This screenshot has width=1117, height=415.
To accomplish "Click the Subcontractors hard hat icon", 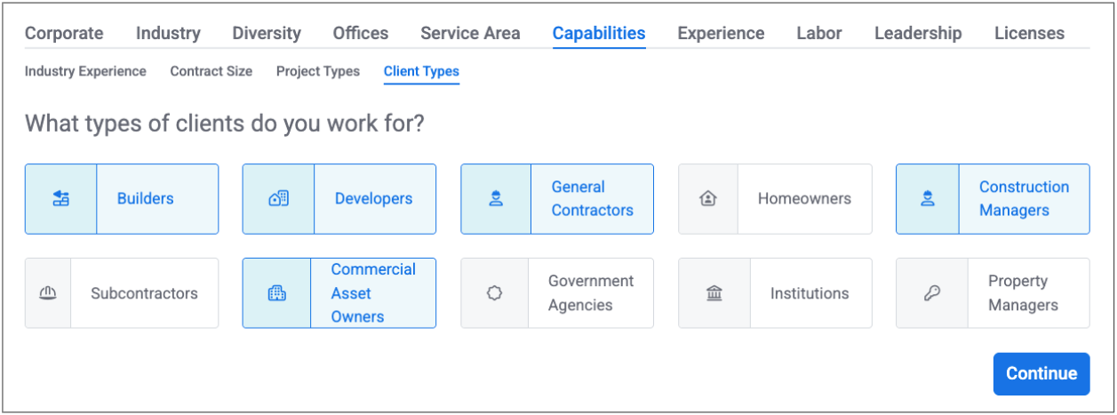I will (48, 293).
